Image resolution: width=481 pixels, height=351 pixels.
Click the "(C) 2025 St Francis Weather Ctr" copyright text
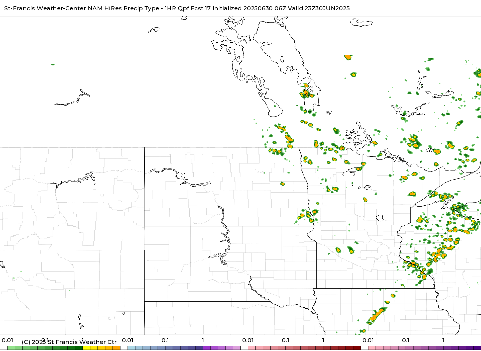pyautogui.click(x=69, y=342)
